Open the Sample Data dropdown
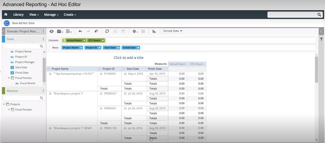325x143 pixels. click(x=173, y=31)
